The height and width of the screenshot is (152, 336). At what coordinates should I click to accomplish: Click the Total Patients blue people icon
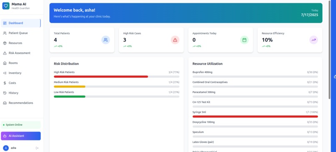105,40
